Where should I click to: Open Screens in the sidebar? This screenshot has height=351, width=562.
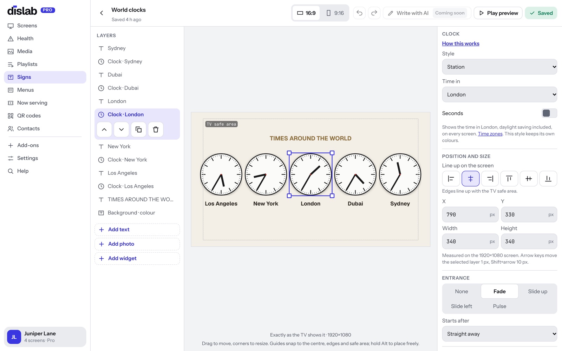point(45,26)
